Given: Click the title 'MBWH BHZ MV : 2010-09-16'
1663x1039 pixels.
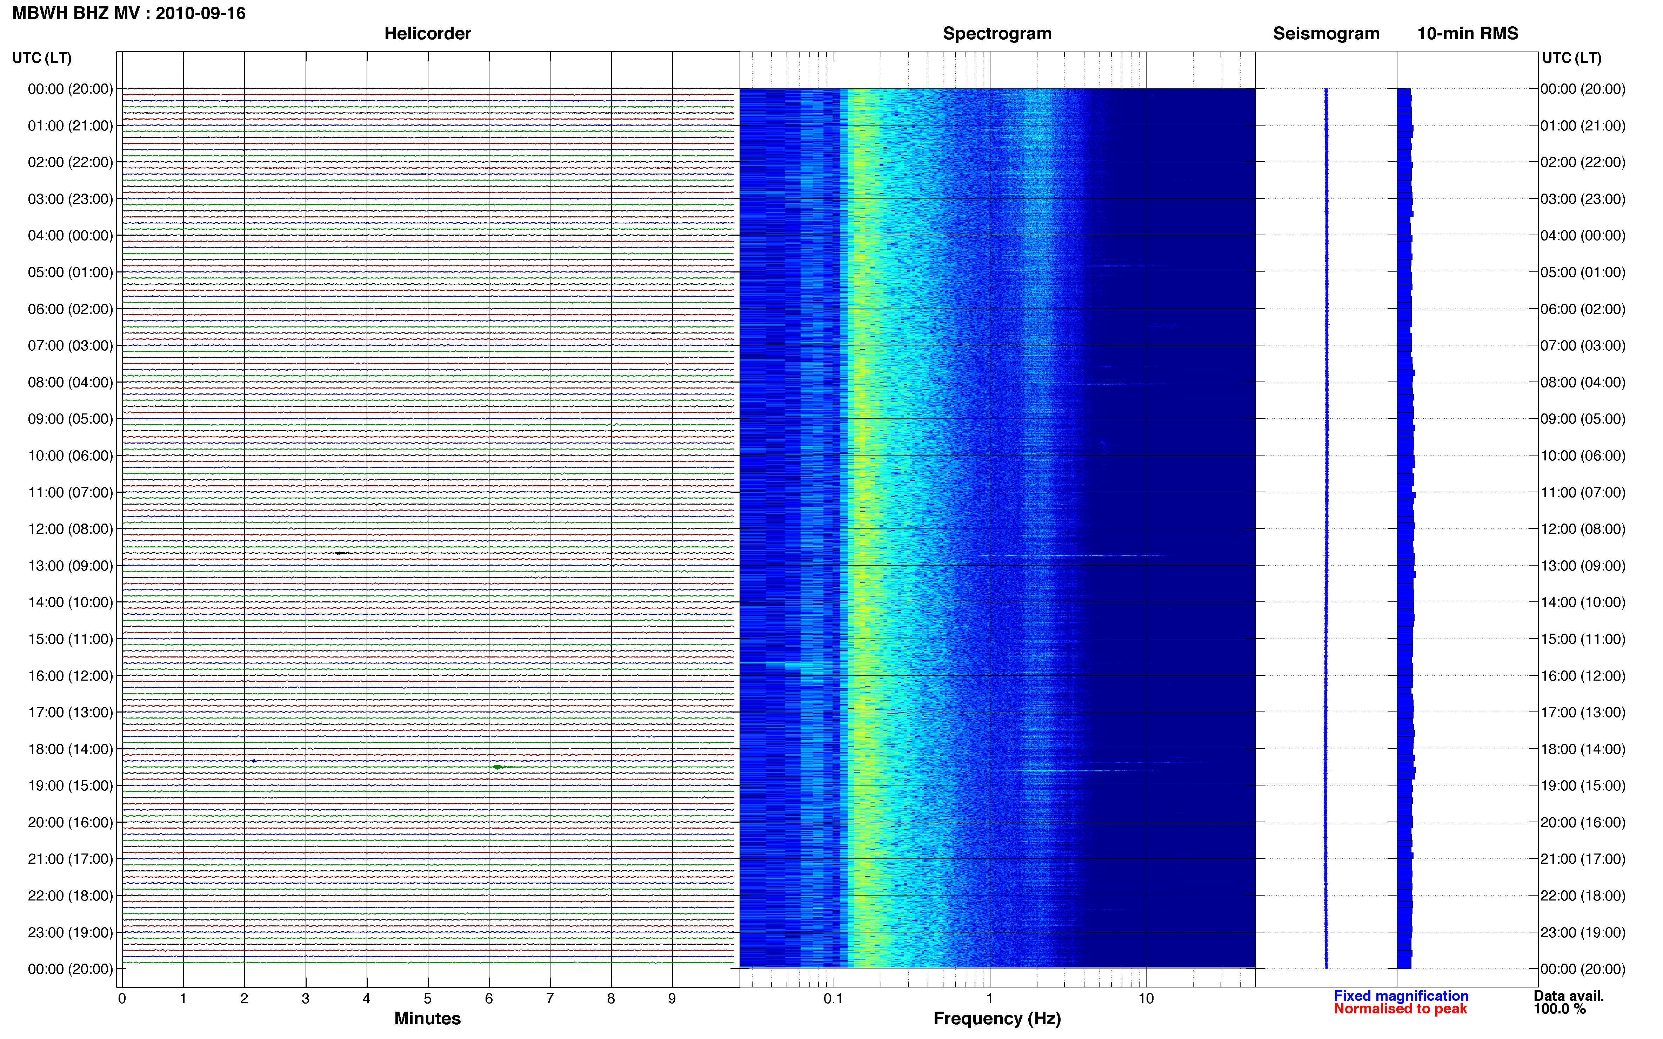Looking at the screenshot, I should pyautogui.click(x=128, y=13).
